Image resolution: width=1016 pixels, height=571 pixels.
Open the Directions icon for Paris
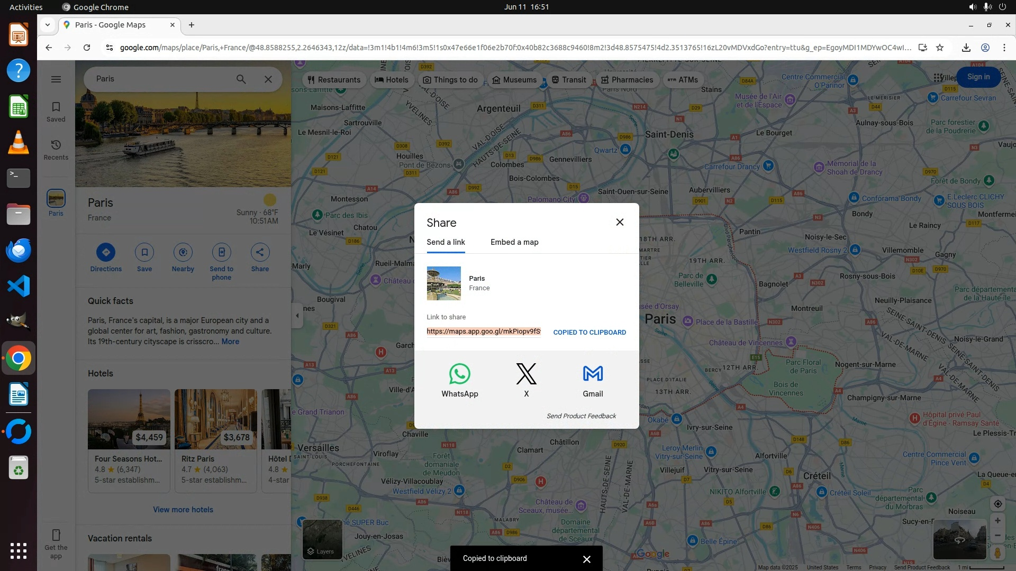click(106, 253)
